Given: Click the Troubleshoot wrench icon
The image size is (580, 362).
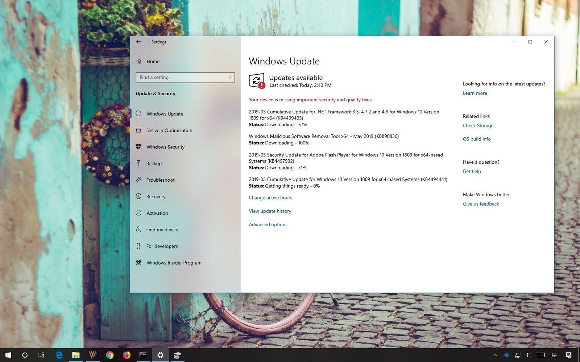Looking at the screenshot, I should click(138, 180).
